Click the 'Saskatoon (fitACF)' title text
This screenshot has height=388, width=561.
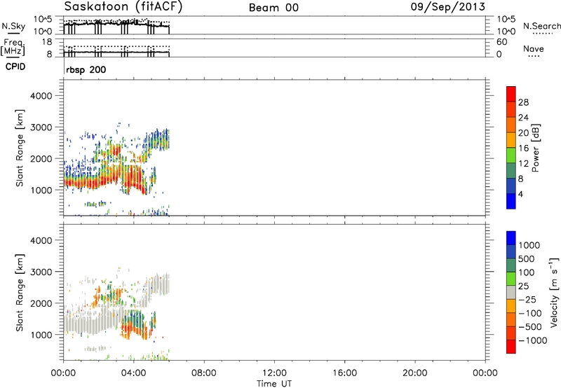(123, 7)
